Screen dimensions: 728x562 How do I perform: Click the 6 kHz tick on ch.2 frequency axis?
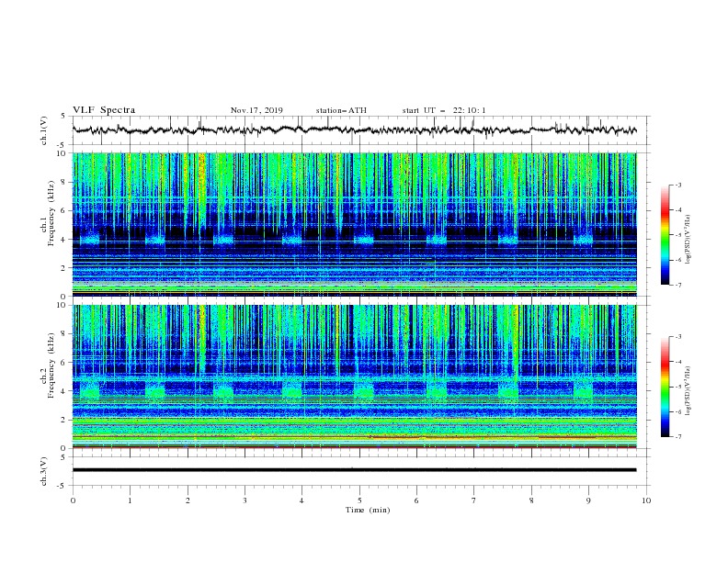[65, 363]
